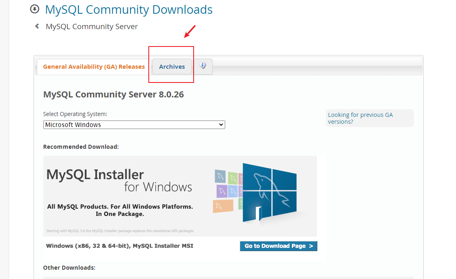Switch to the Archives tab
This screenshot has width=456, height=279.
click(171, 66)
